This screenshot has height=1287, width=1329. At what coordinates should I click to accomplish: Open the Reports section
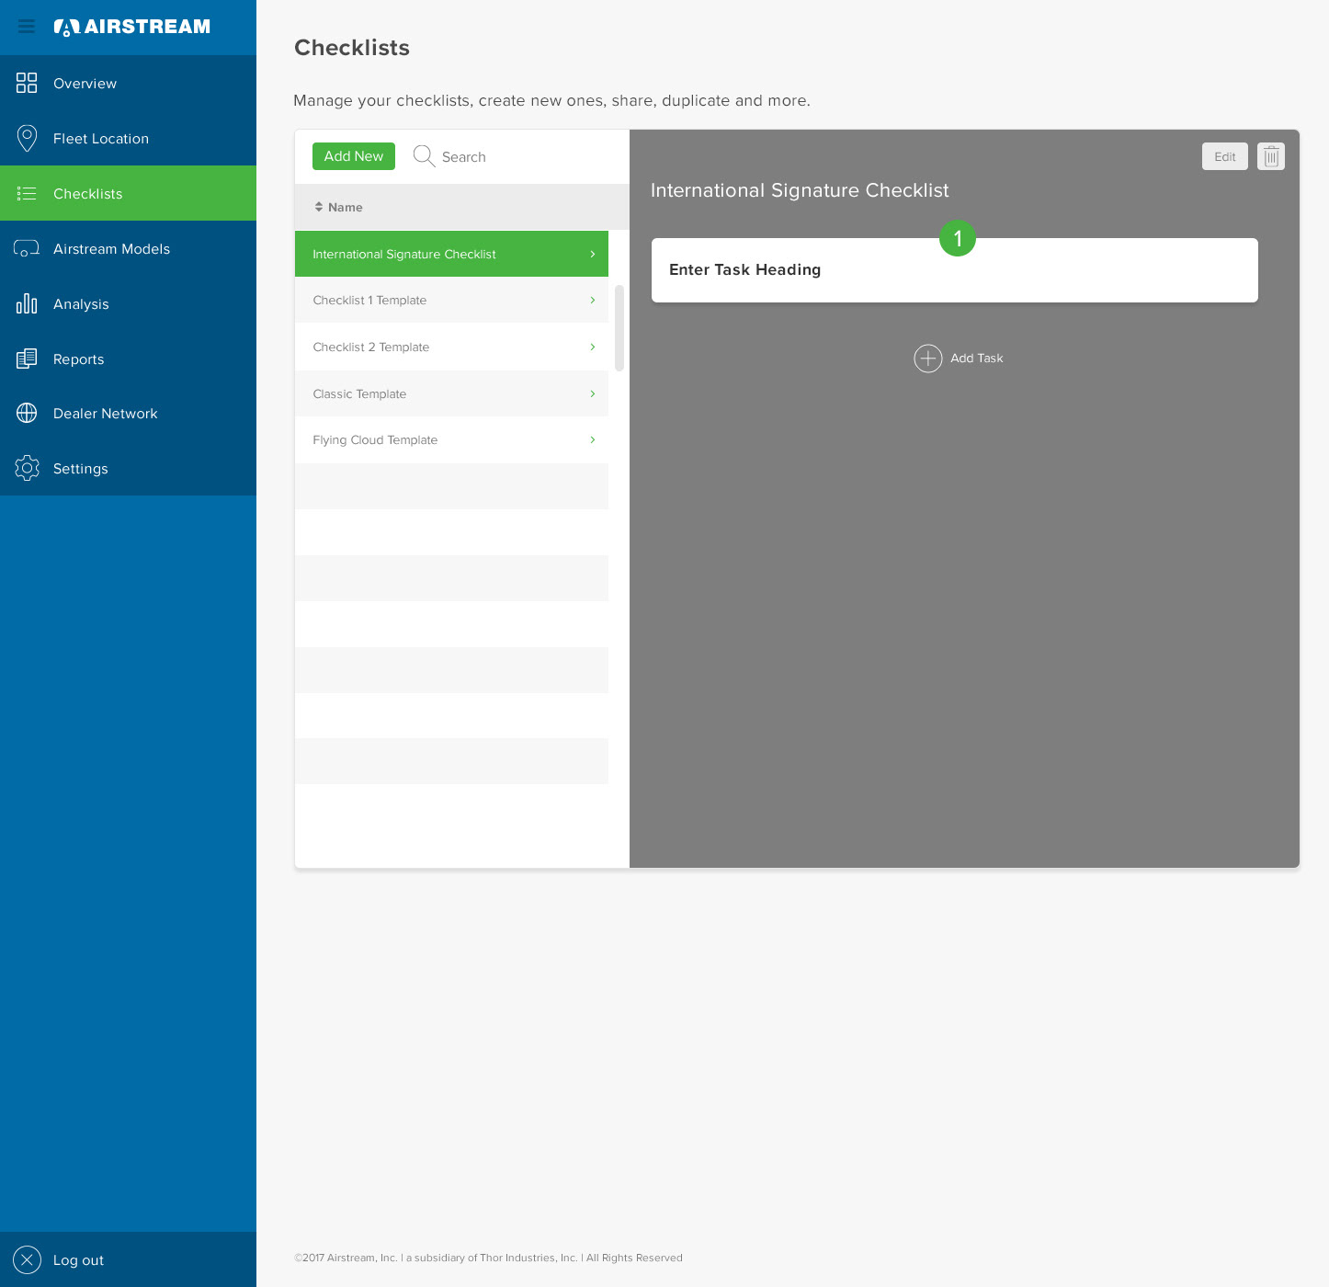(128, 359)
